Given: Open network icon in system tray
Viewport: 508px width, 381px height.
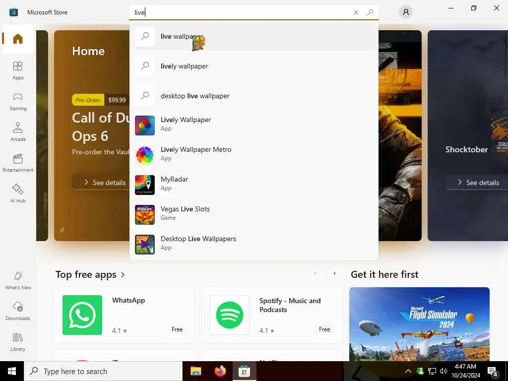Looking at the screenshot, I should (x=432, y=371).
